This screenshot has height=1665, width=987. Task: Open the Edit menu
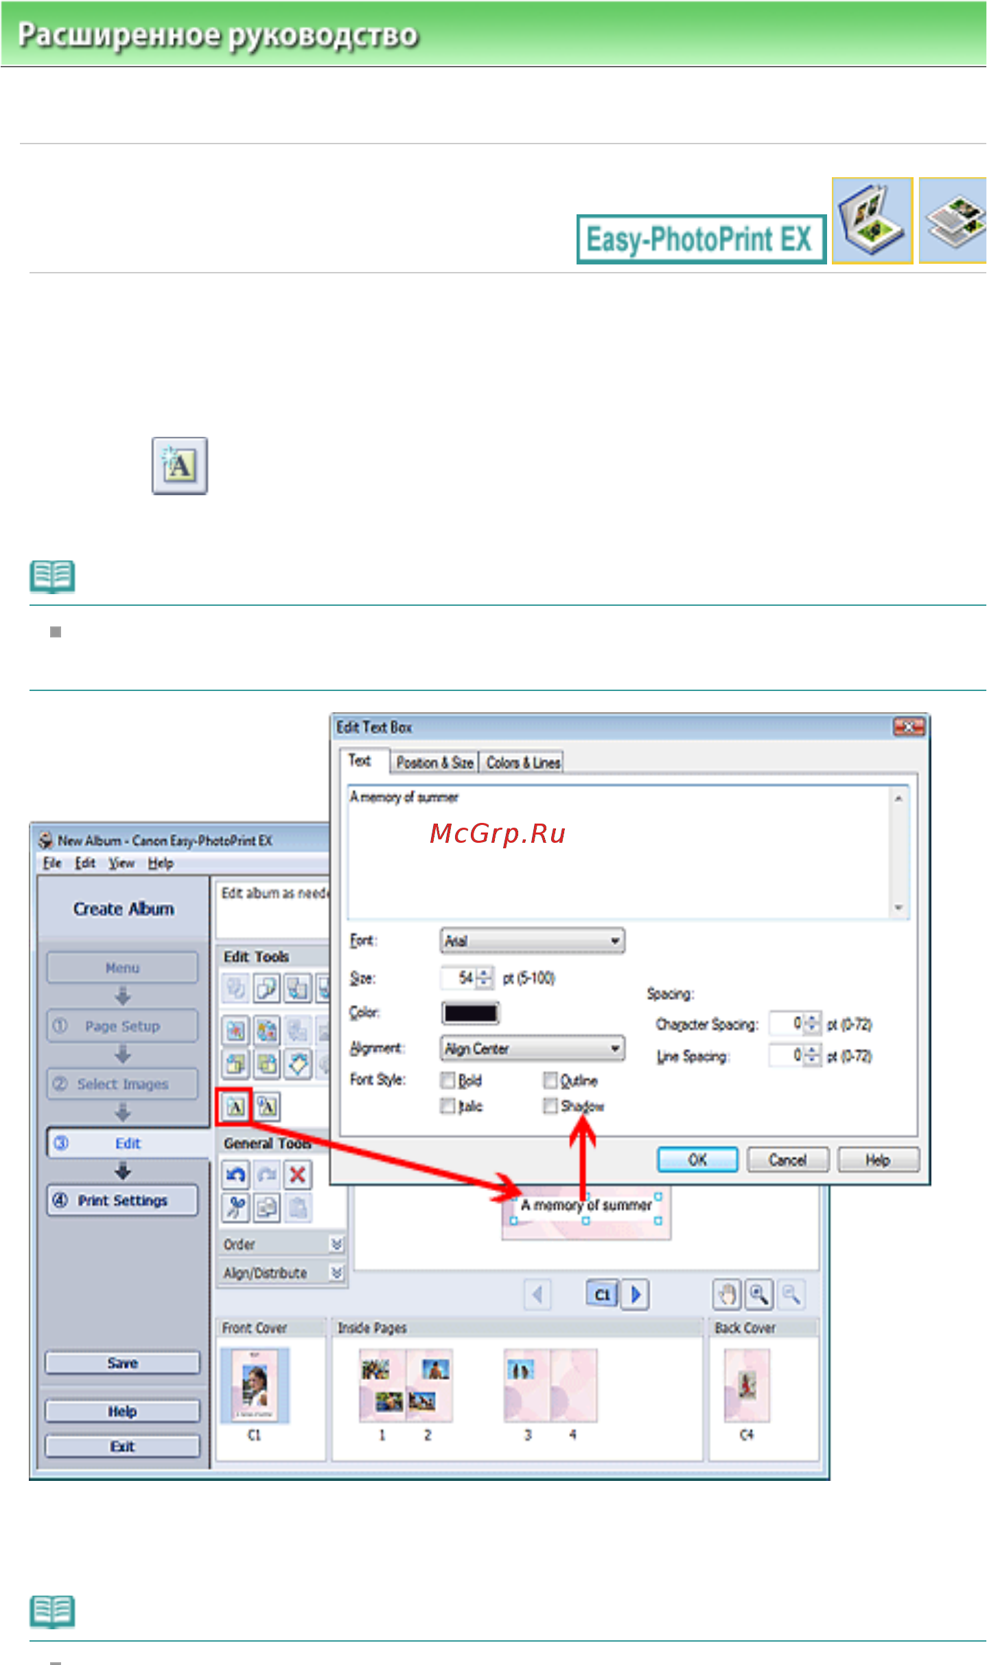tap(85, 863)
